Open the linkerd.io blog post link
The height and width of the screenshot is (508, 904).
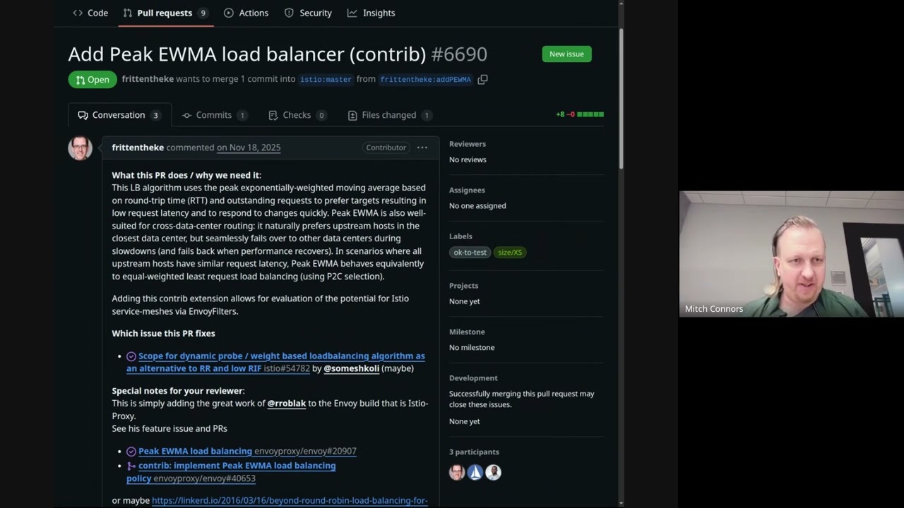click(x=290, y=500)
